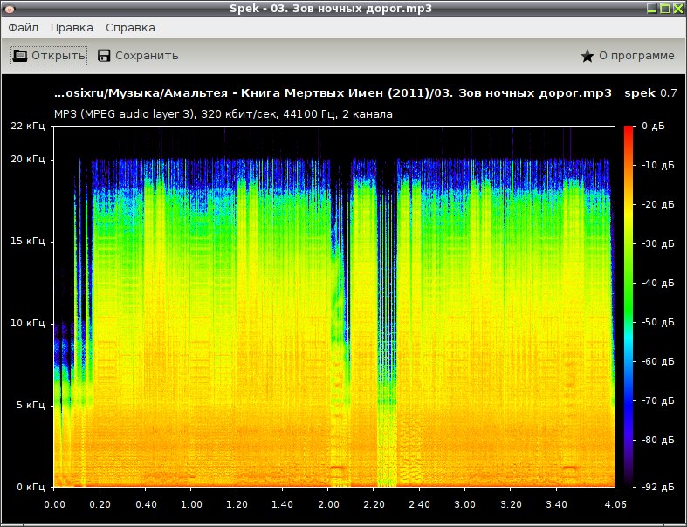Click the Spek app icon in title bar
The width and height of the screenshot is (687, 527).
pyautogui.click(x=9, y=9)
